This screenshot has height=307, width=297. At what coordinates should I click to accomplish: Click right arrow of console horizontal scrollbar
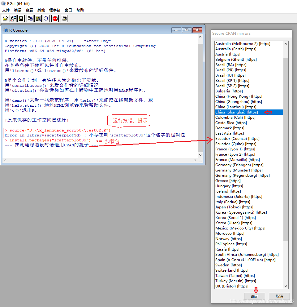pyautogui.click(x=195, y=160)
